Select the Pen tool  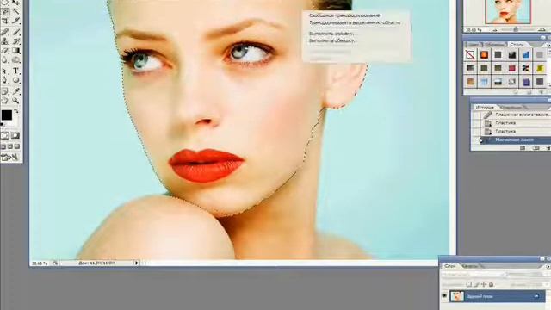5,80
